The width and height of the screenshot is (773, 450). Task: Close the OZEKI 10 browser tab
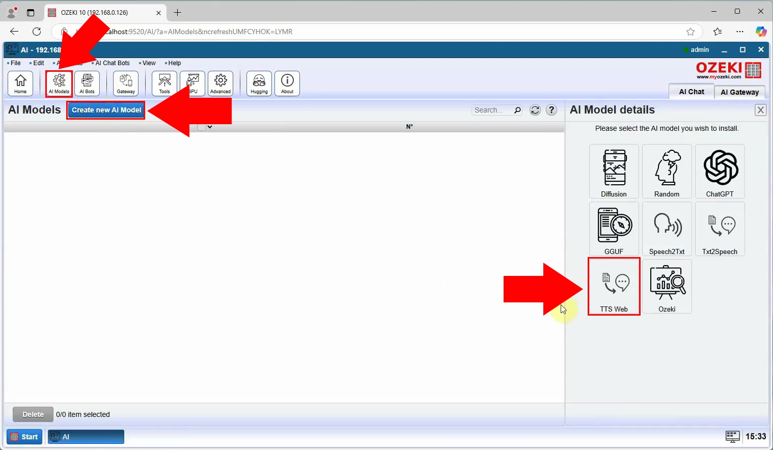pos(158,13)
